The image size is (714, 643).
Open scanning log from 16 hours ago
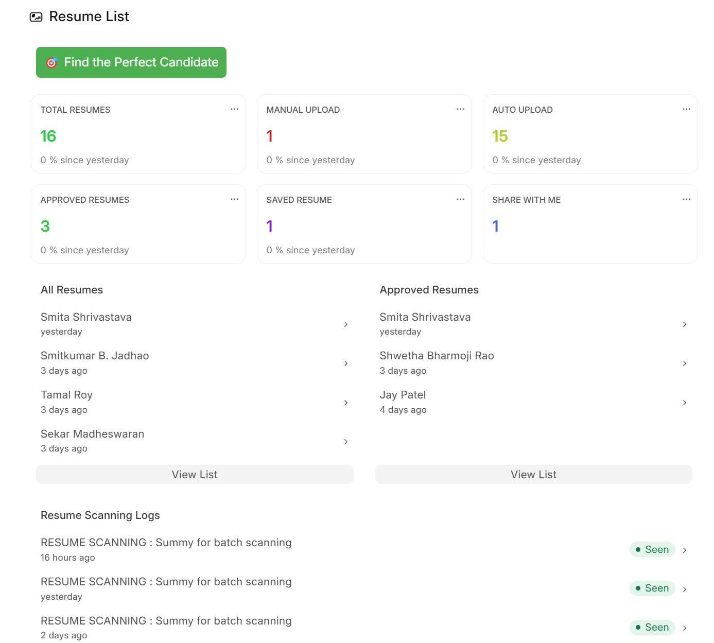364,549
